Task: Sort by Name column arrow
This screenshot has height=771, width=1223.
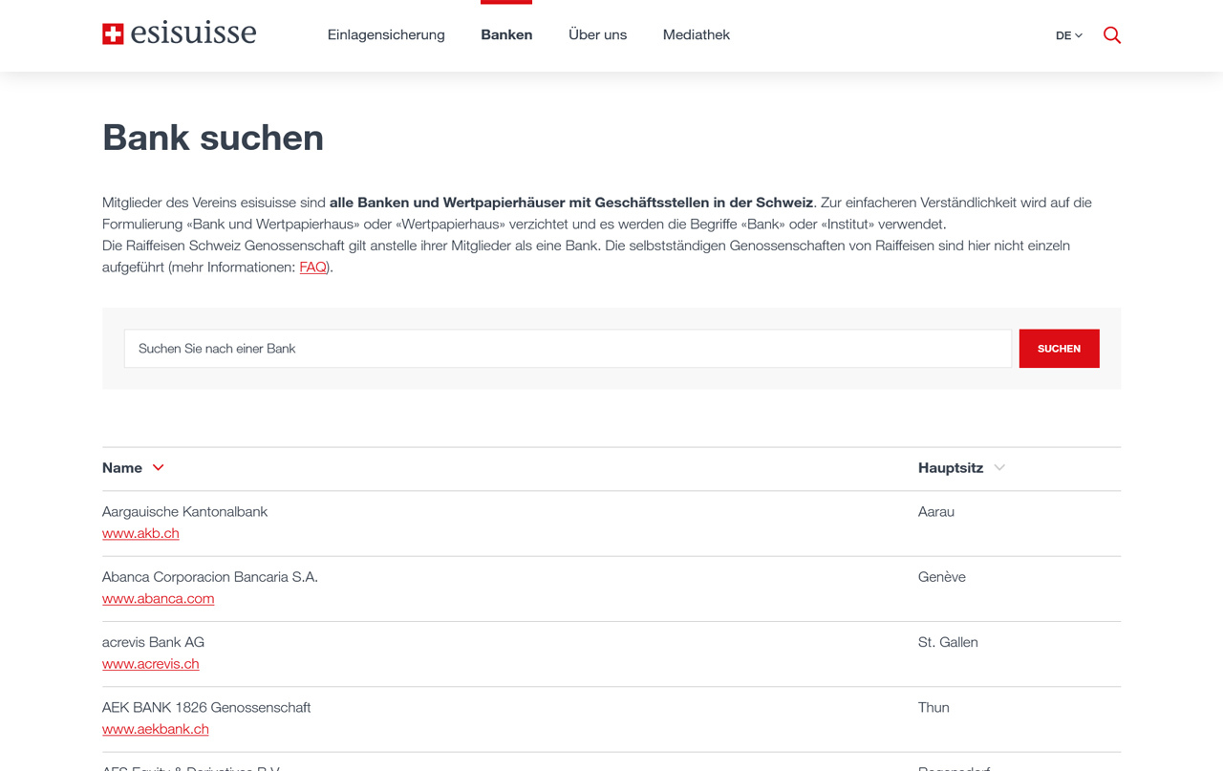Action: coord(159,467)
